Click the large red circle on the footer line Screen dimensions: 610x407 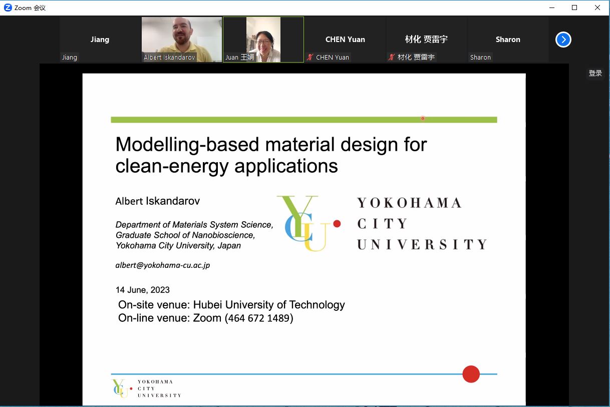(471, 374)
